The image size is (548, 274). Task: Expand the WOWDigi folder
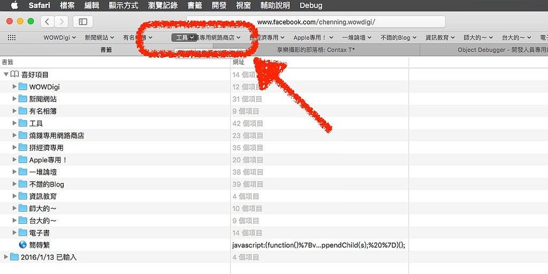(x=14, y=87)
